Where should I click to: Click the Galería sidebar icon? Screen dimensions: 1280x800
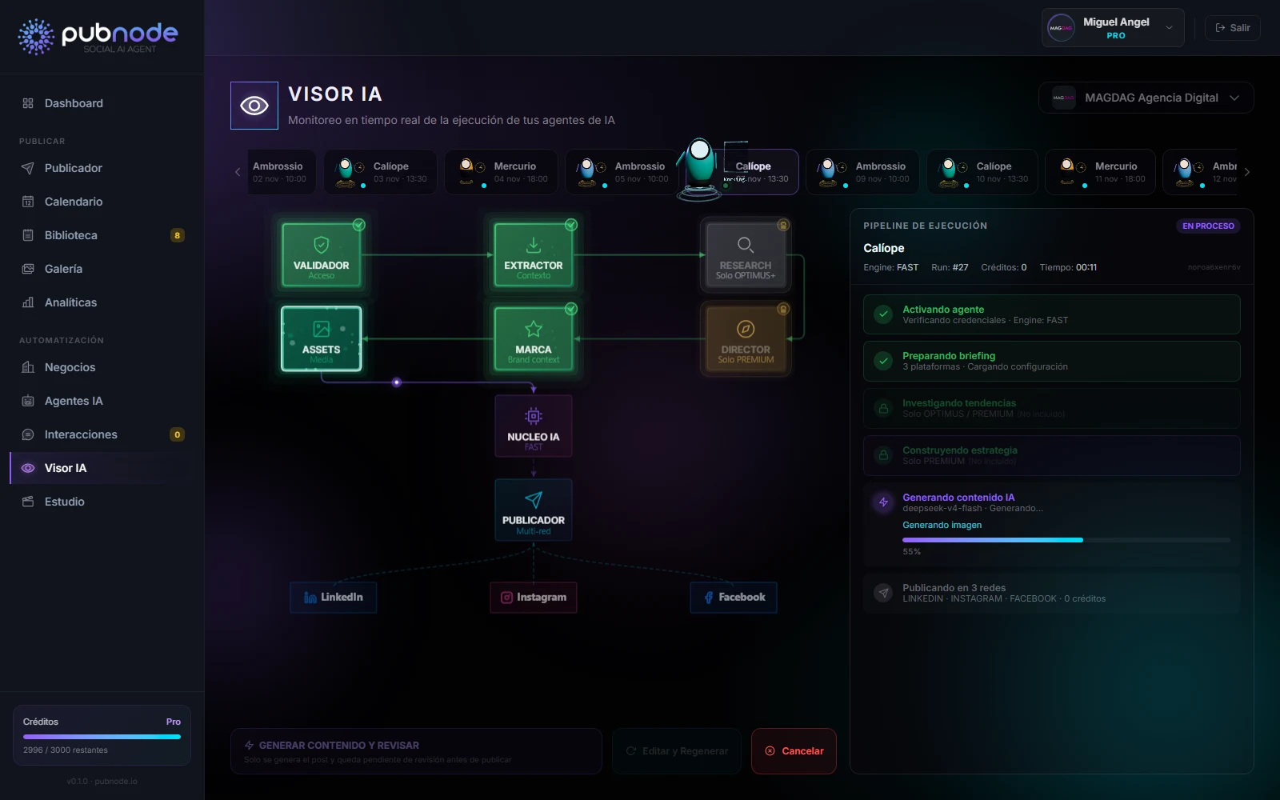[x=28, y=269]
